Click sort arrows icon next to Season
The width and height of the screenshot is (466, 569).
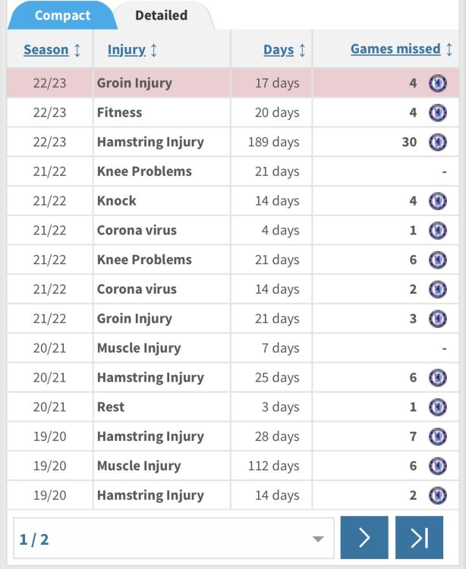(77, 50)
